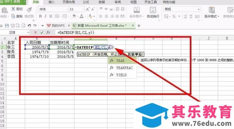This screenshot has height=129, width=234.
Task: Open the fill color dropdown arrow
Action: (x=78, y=16)
